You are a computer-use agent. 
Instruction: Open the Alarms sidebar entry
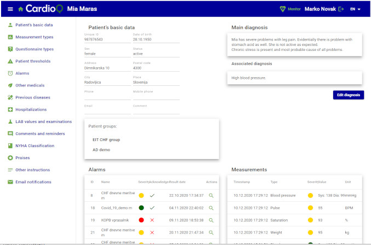click(22, 73)
